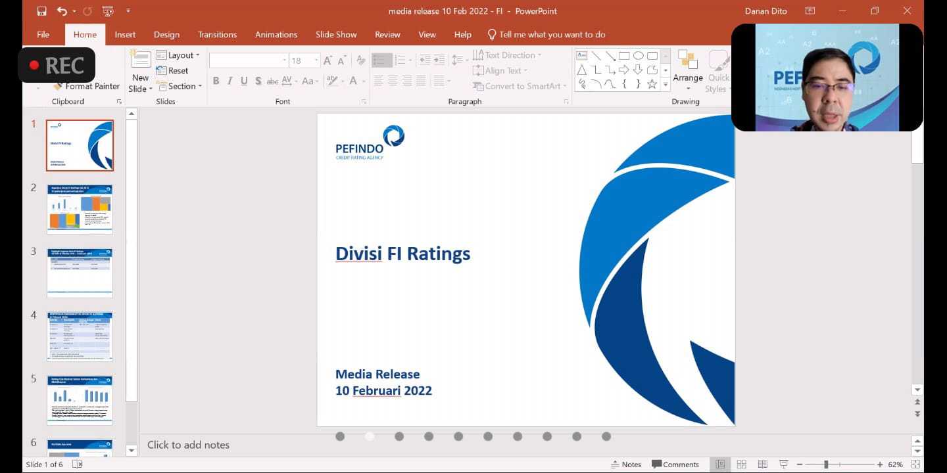Open the Slide Show tab
This screenshot has width=947, height=473.
point(336,34)
